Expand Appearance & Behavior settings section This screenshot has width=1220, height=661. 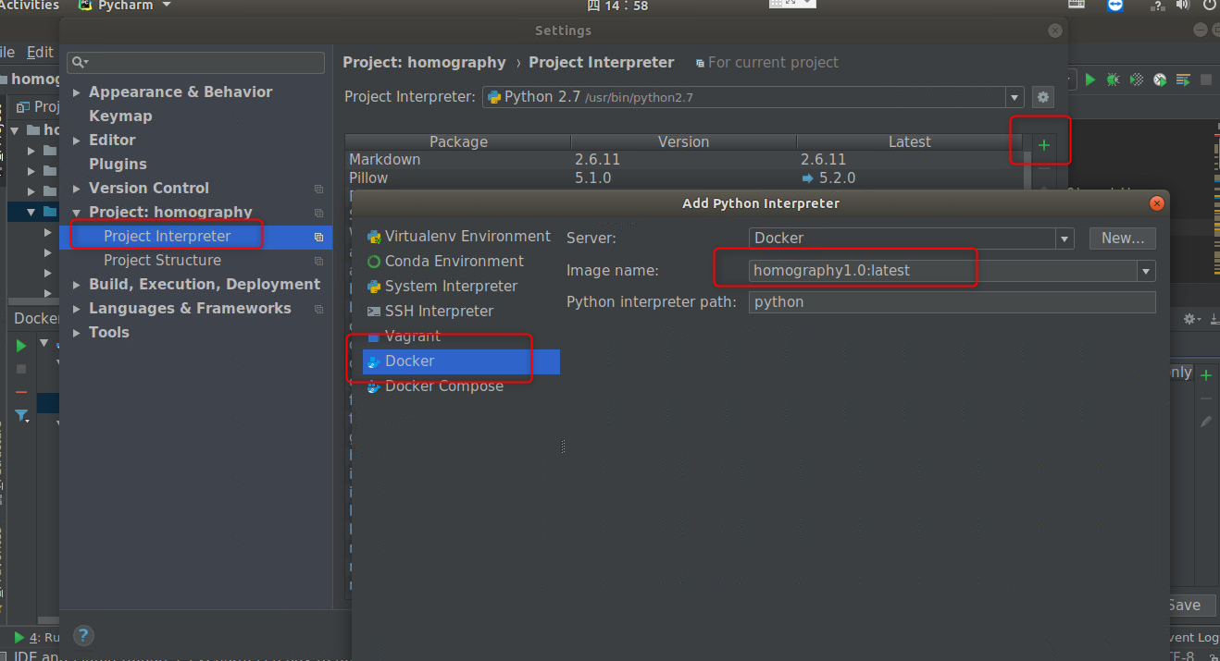77,92
